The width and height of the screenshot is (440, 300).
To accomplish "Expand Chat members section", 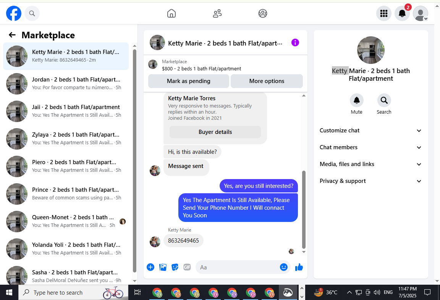I will click(x=370, y=147).
